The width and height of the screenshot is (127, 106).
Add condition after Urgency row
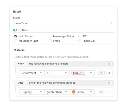[109, 92]
